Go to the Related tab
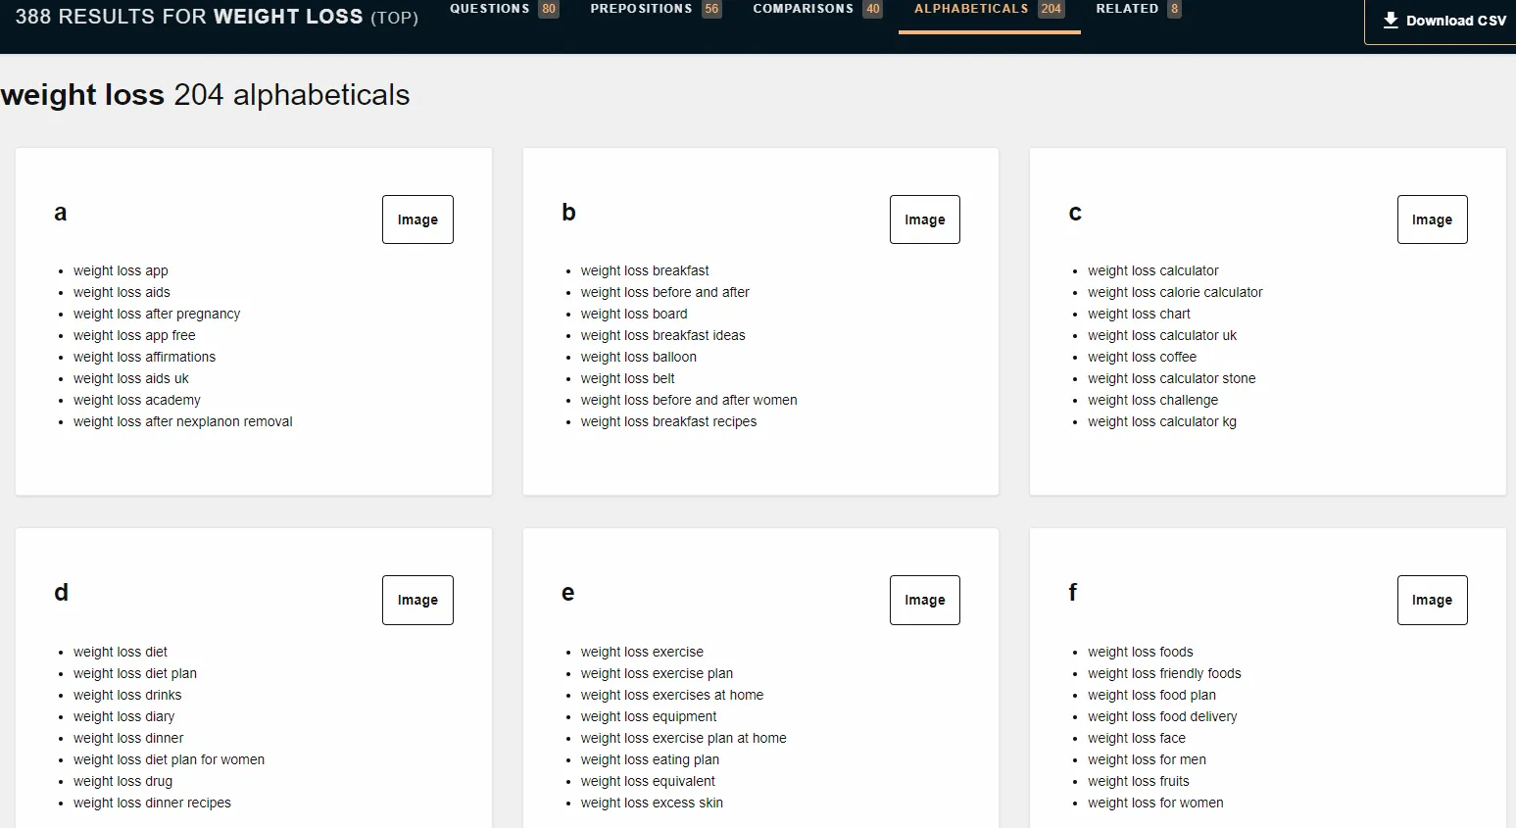The width and height of the screenshot is (1516, 828). [1137, 9]
